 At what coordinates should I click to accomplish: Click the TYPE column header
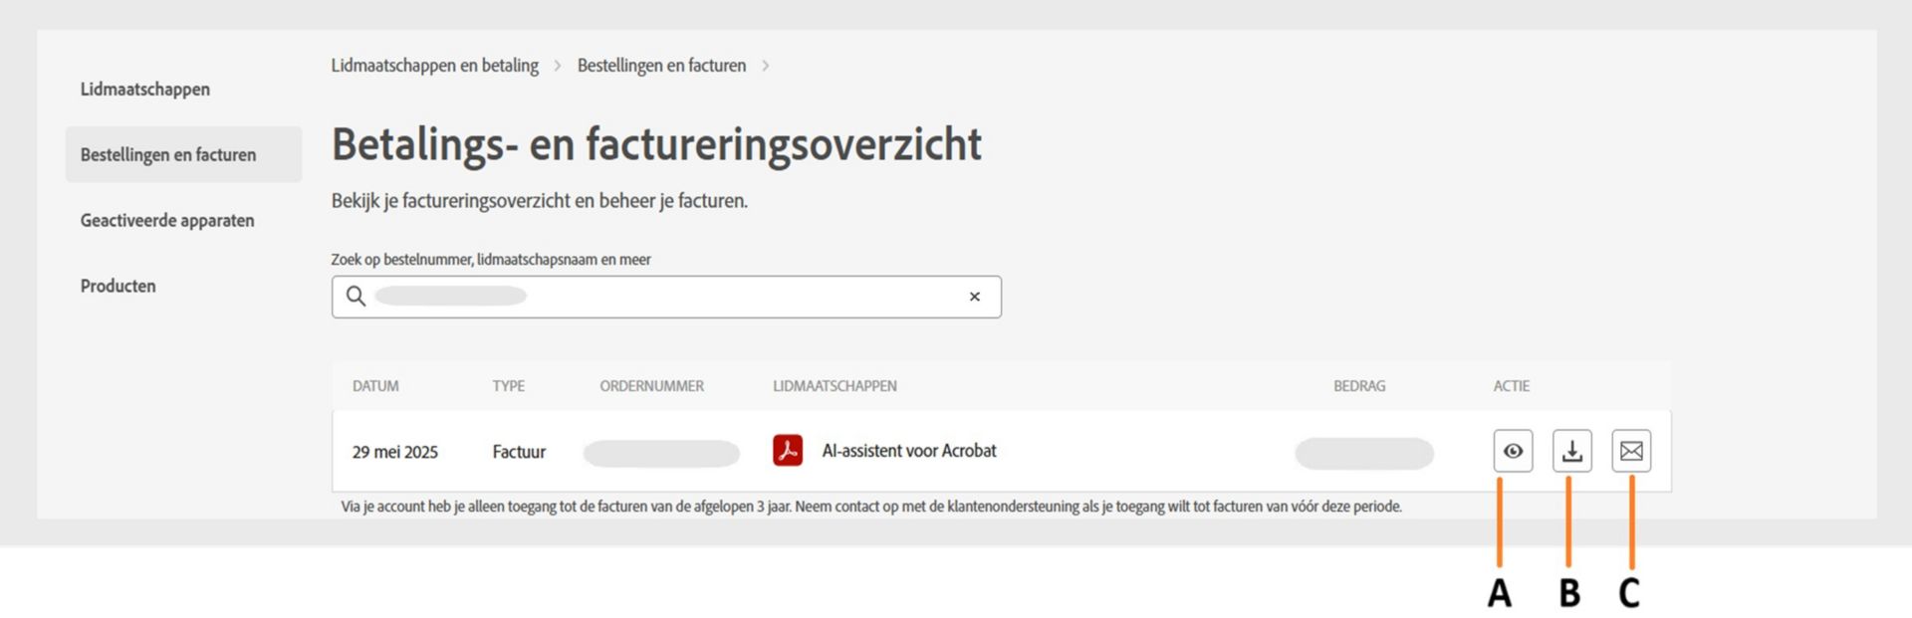(x=508, y=386)
